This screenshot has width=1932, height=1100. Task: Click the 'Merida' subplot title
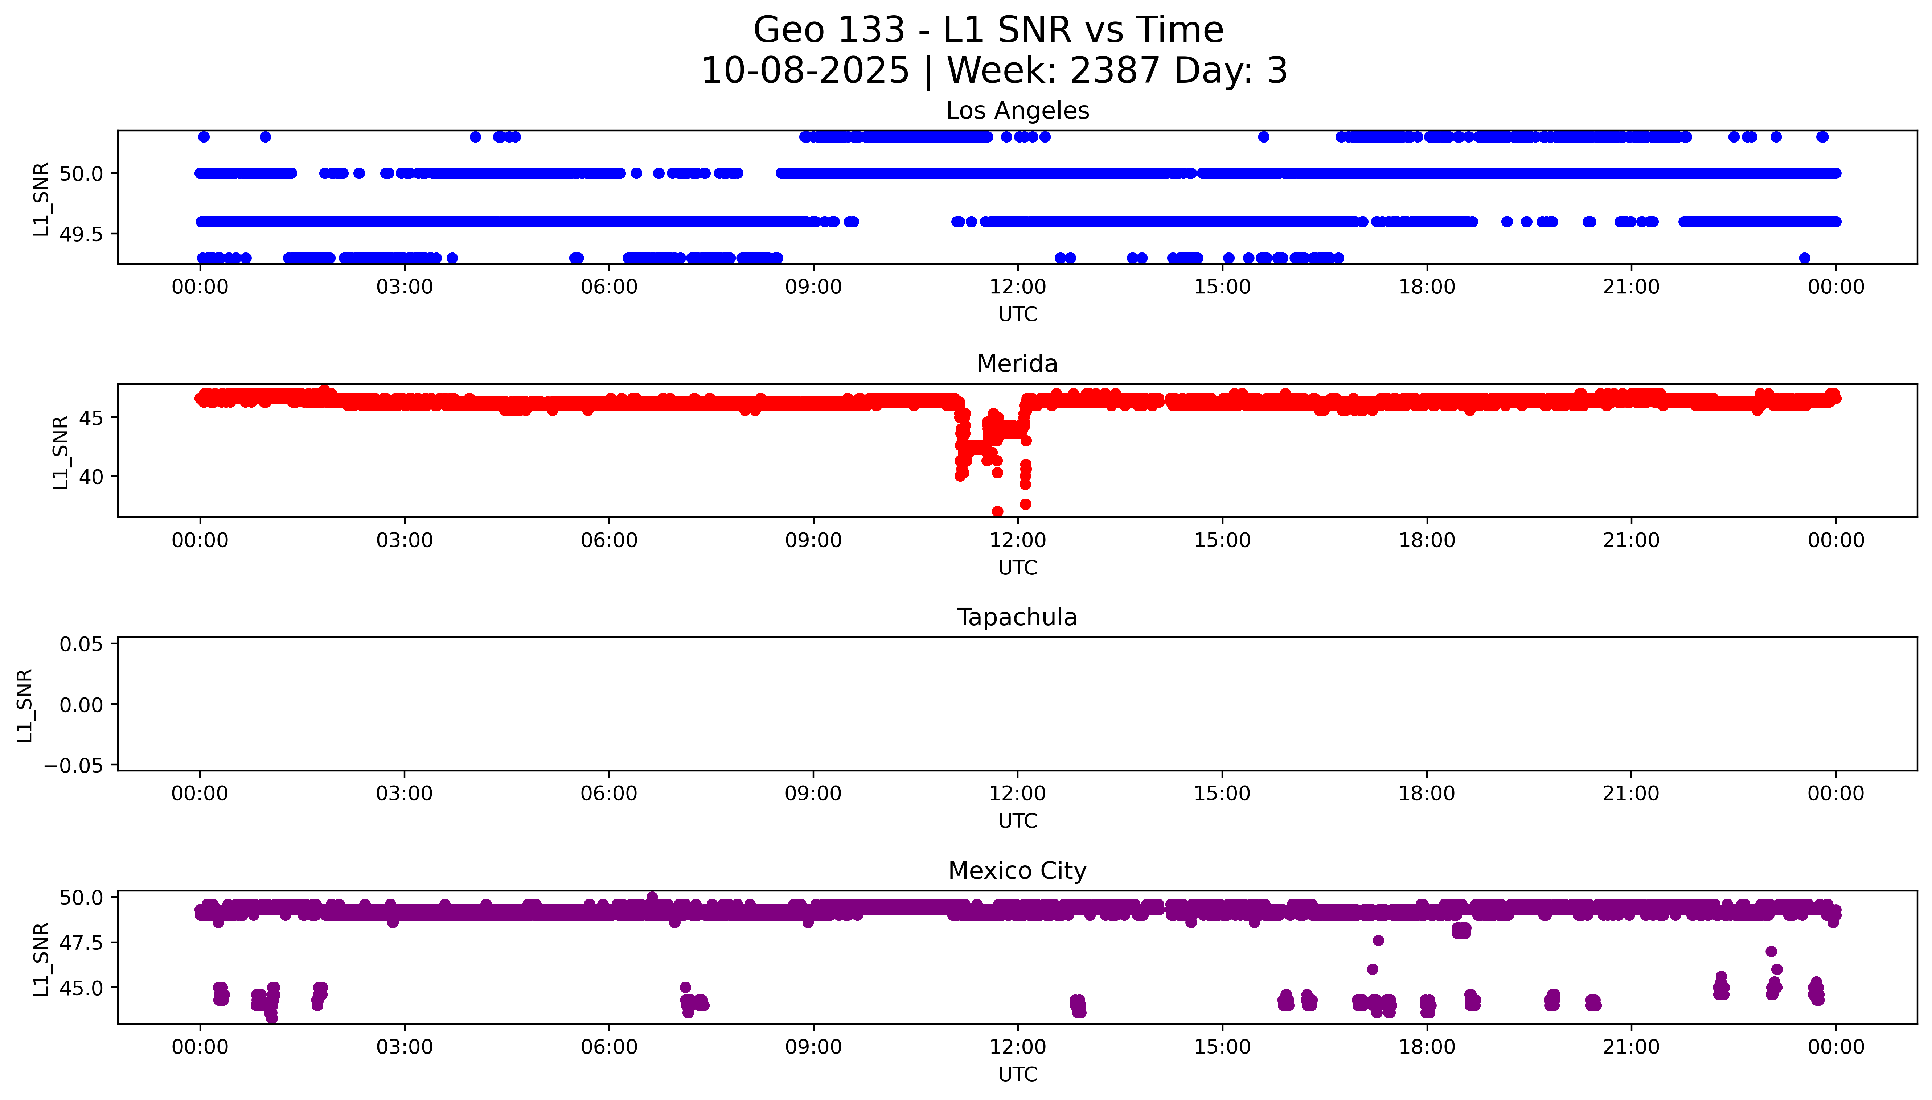[x=1017, y=363]
